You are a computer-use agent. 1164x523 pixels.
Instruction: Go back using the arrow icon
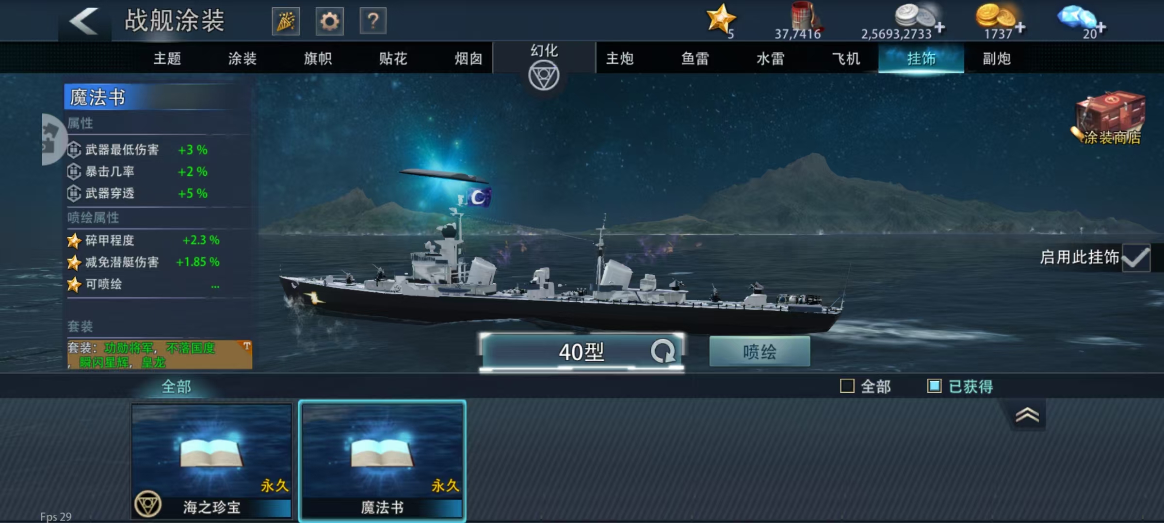(84, 21)
